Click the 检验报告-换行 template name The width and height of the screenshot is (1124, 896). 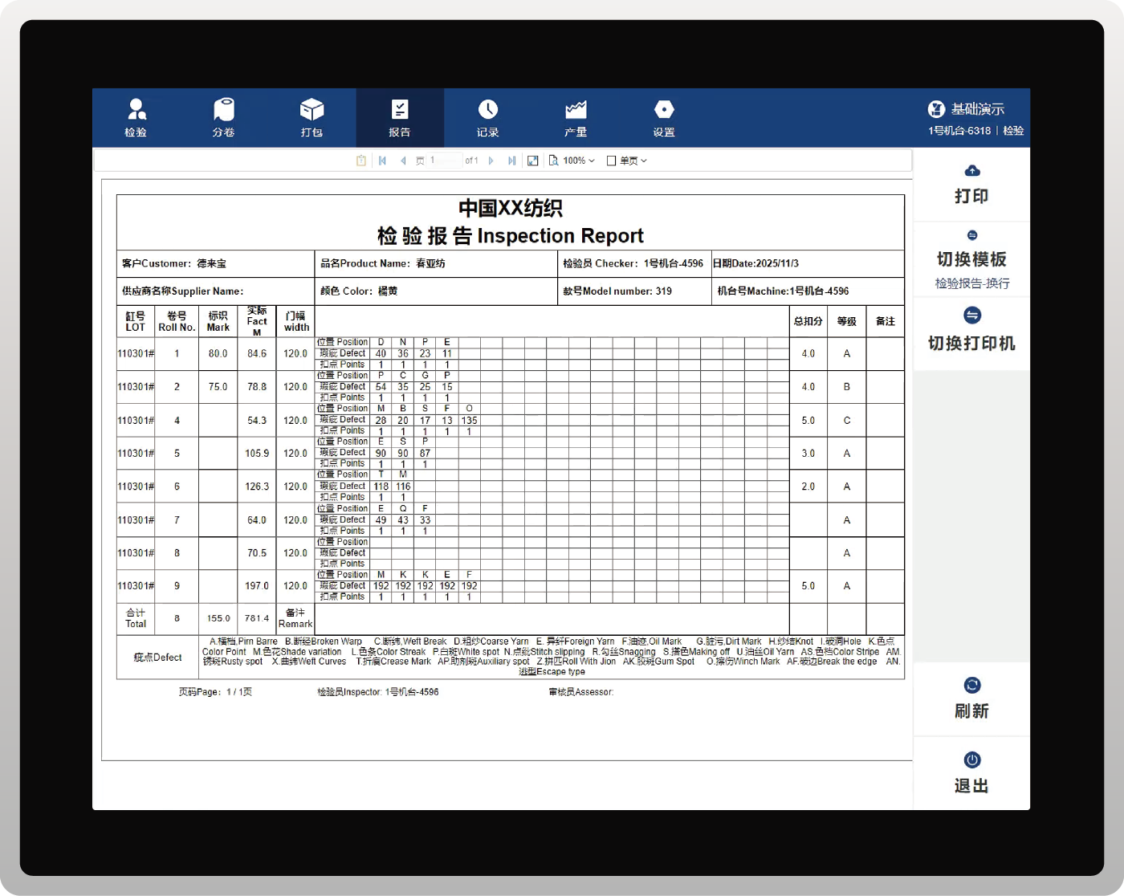[x=972, y=283]
